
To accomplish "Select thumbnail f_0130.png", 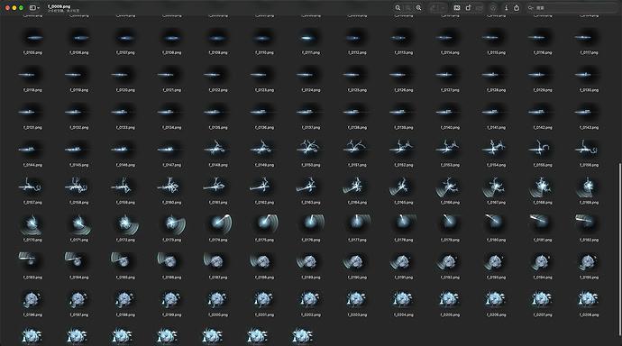I will click(589, 76).
